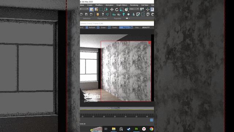Click the teal circular arrows icon
Viewport: 234px width, 132px height.
click(x=107, y=14)
